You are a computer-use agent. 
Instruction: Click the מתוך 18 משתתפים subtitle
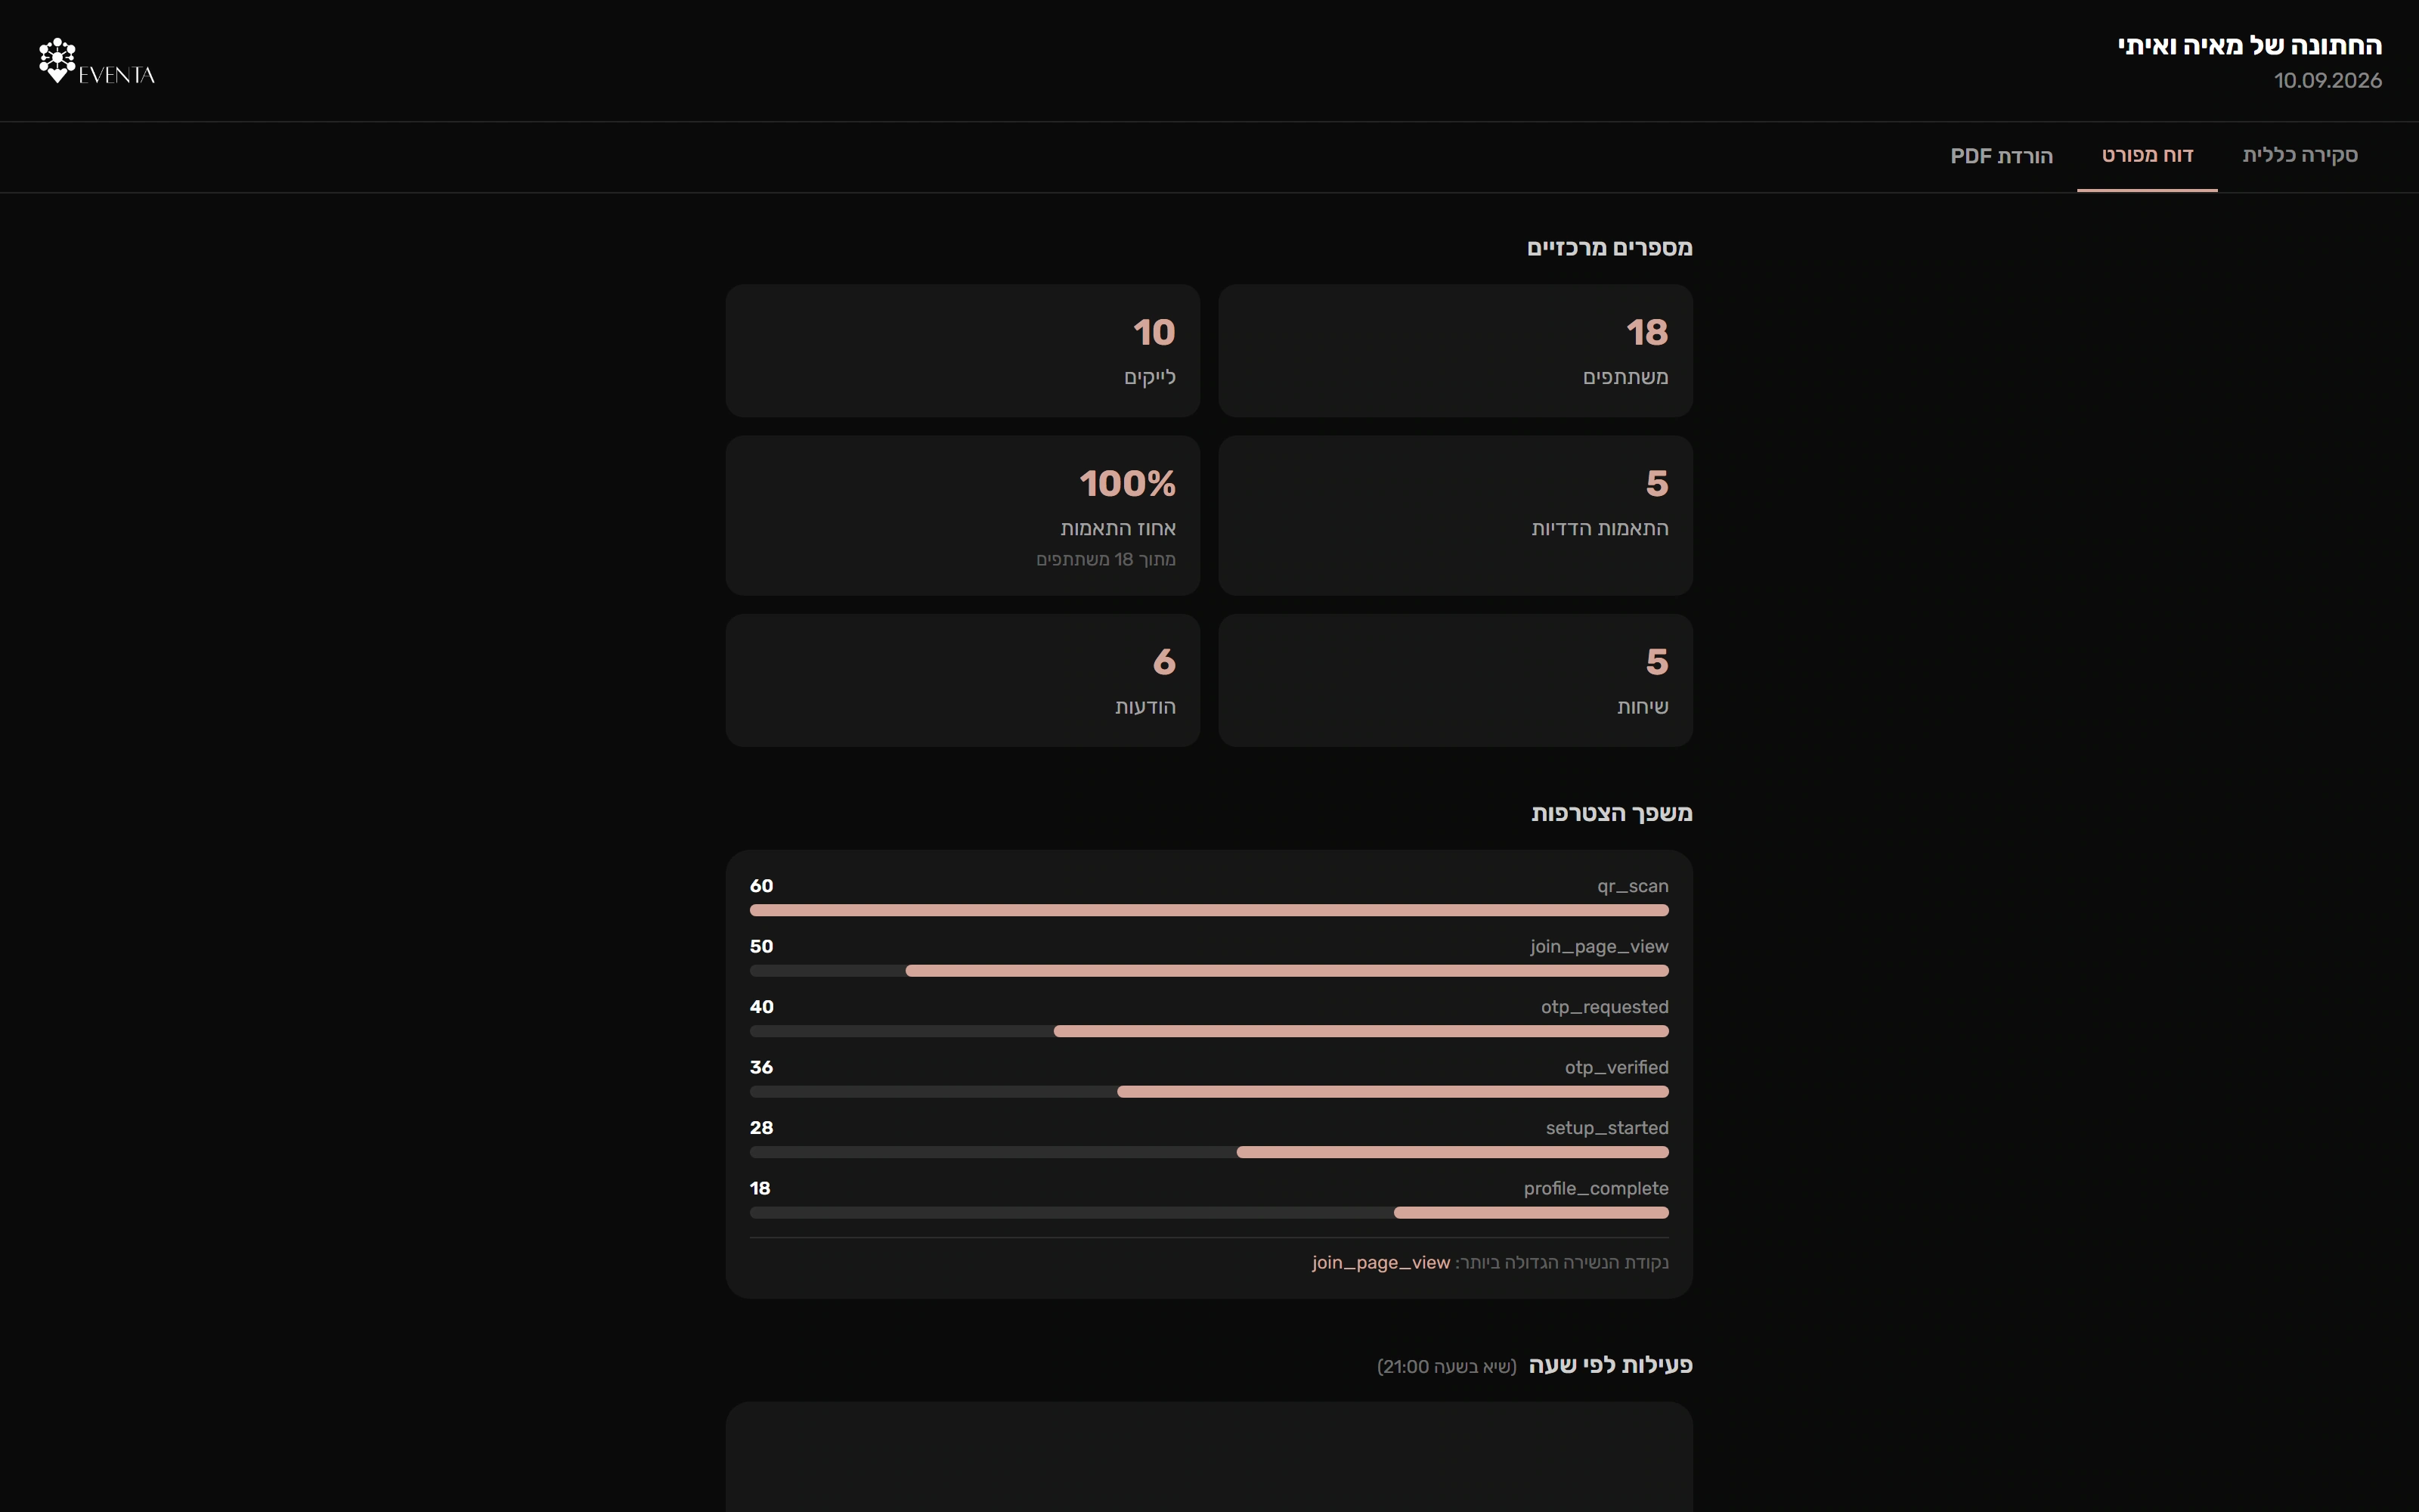point(1105,560)
